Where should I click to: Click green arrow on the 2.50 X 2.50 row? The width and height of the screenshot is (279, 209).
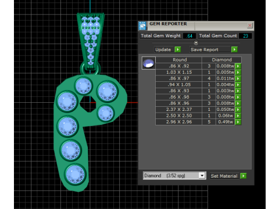coord(238,116)
